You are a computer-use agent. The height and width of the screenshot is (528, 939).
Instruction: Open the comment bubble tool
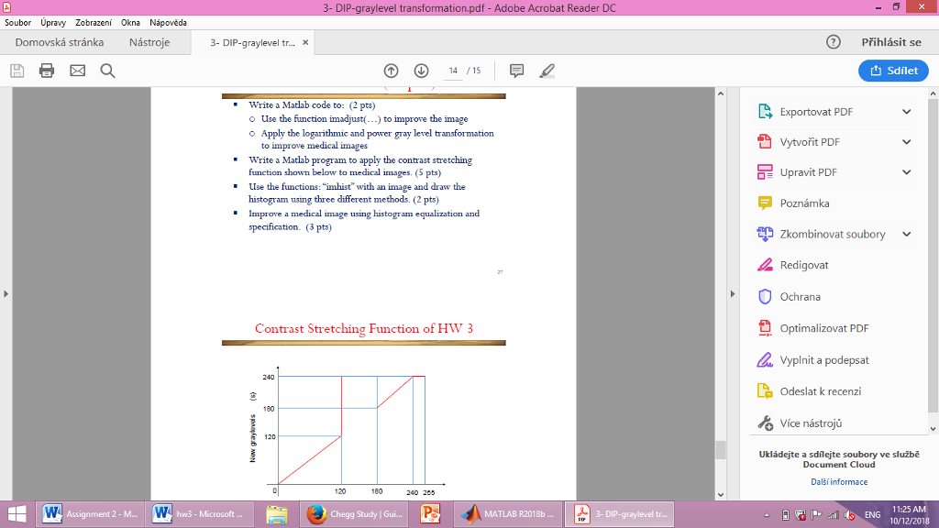coord(517,71)
